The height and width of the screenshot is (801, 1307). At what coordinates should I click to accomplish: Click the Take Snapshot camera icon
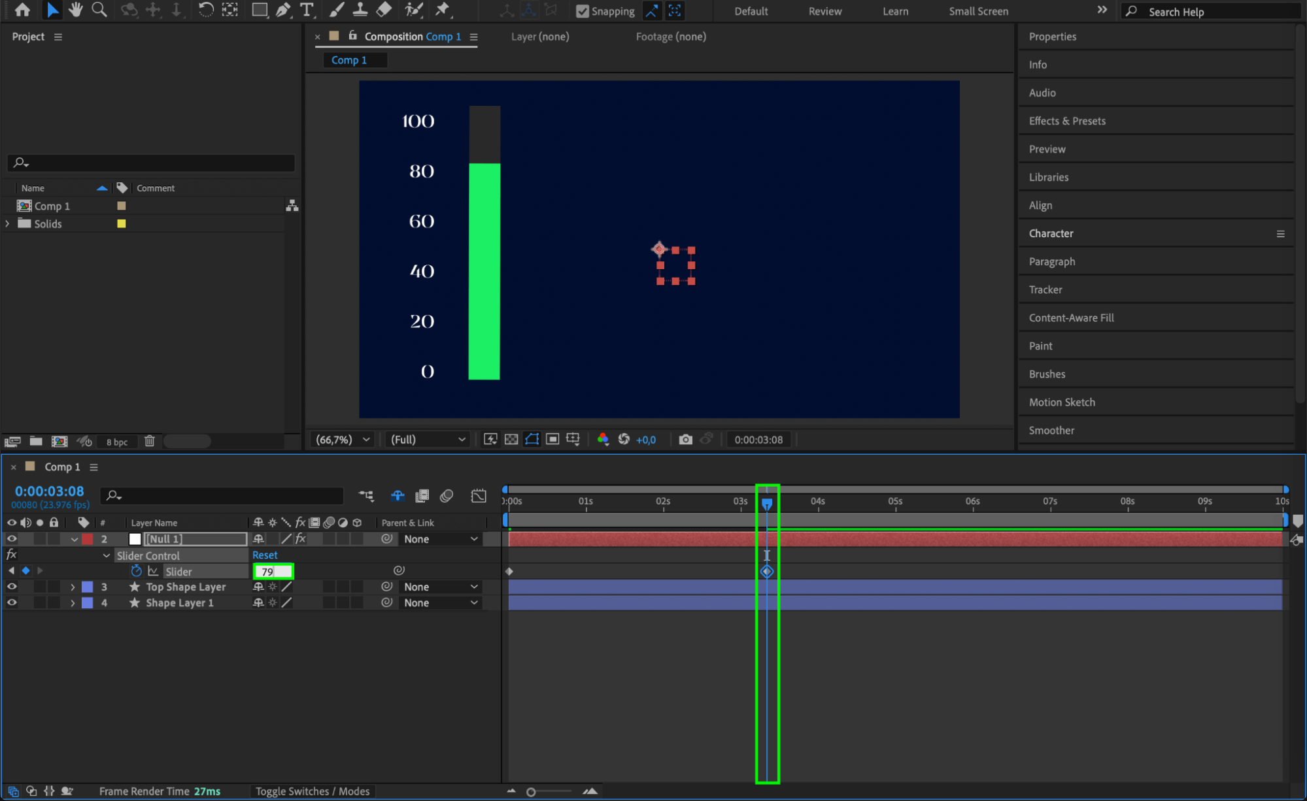pos(685,440)
